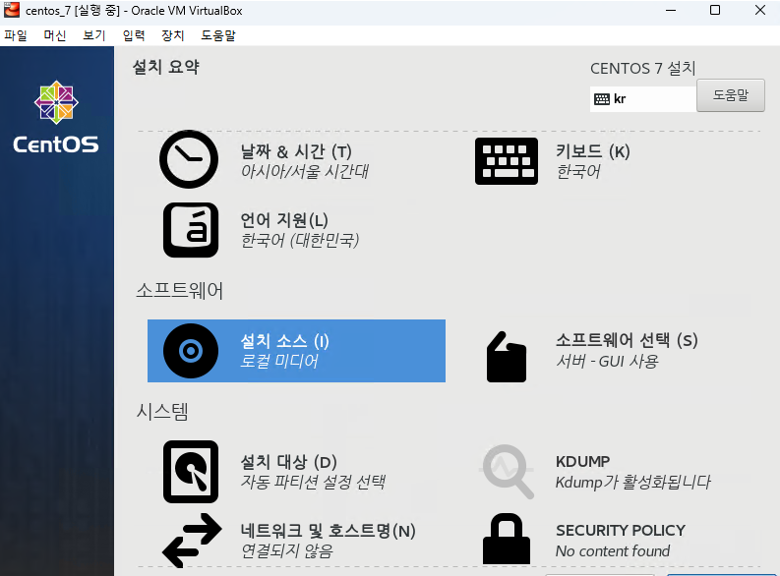Open the security policy lock icon
Image resolution: width=780 pixels, height=576 pixels.
pyautogui.click(x=506, y=539)
